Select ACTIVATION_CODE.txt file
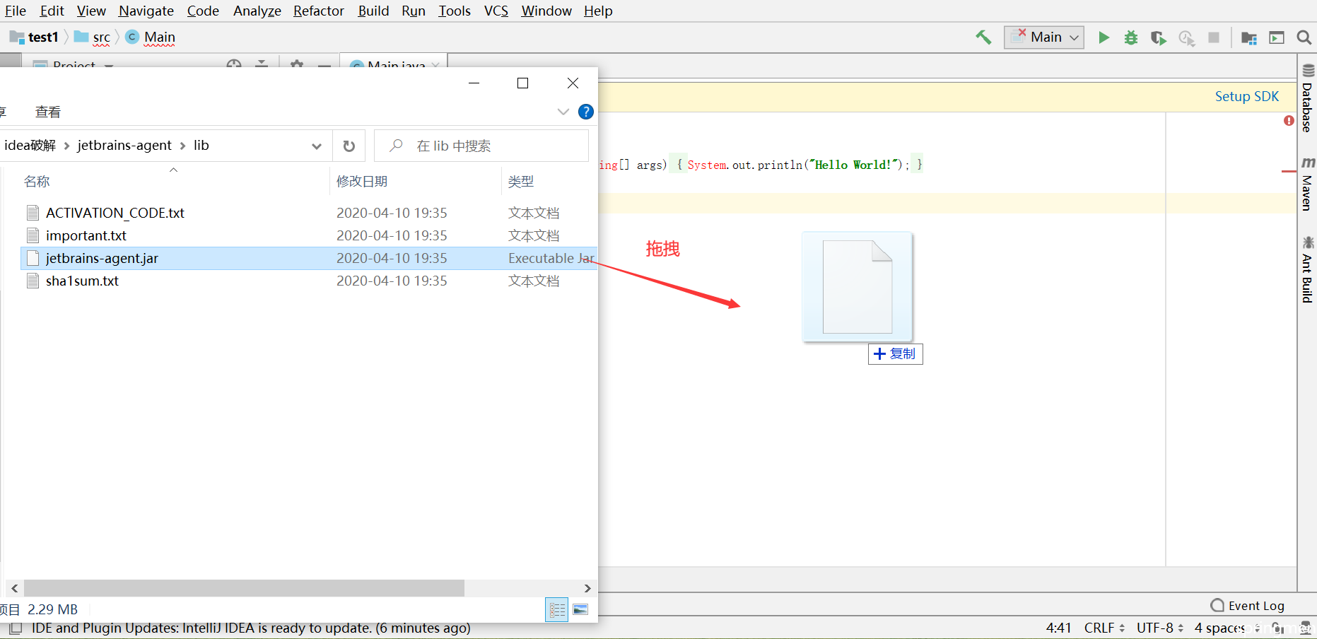The height and width of the screenshot is (639, 1317). [x=115, y=213]
